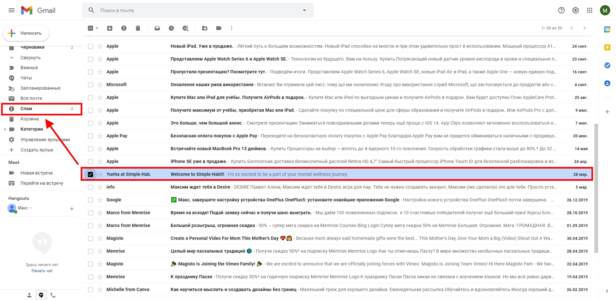The image size is (616, 300).
Task: Click the Начать чат link
Action: [42, 271]
